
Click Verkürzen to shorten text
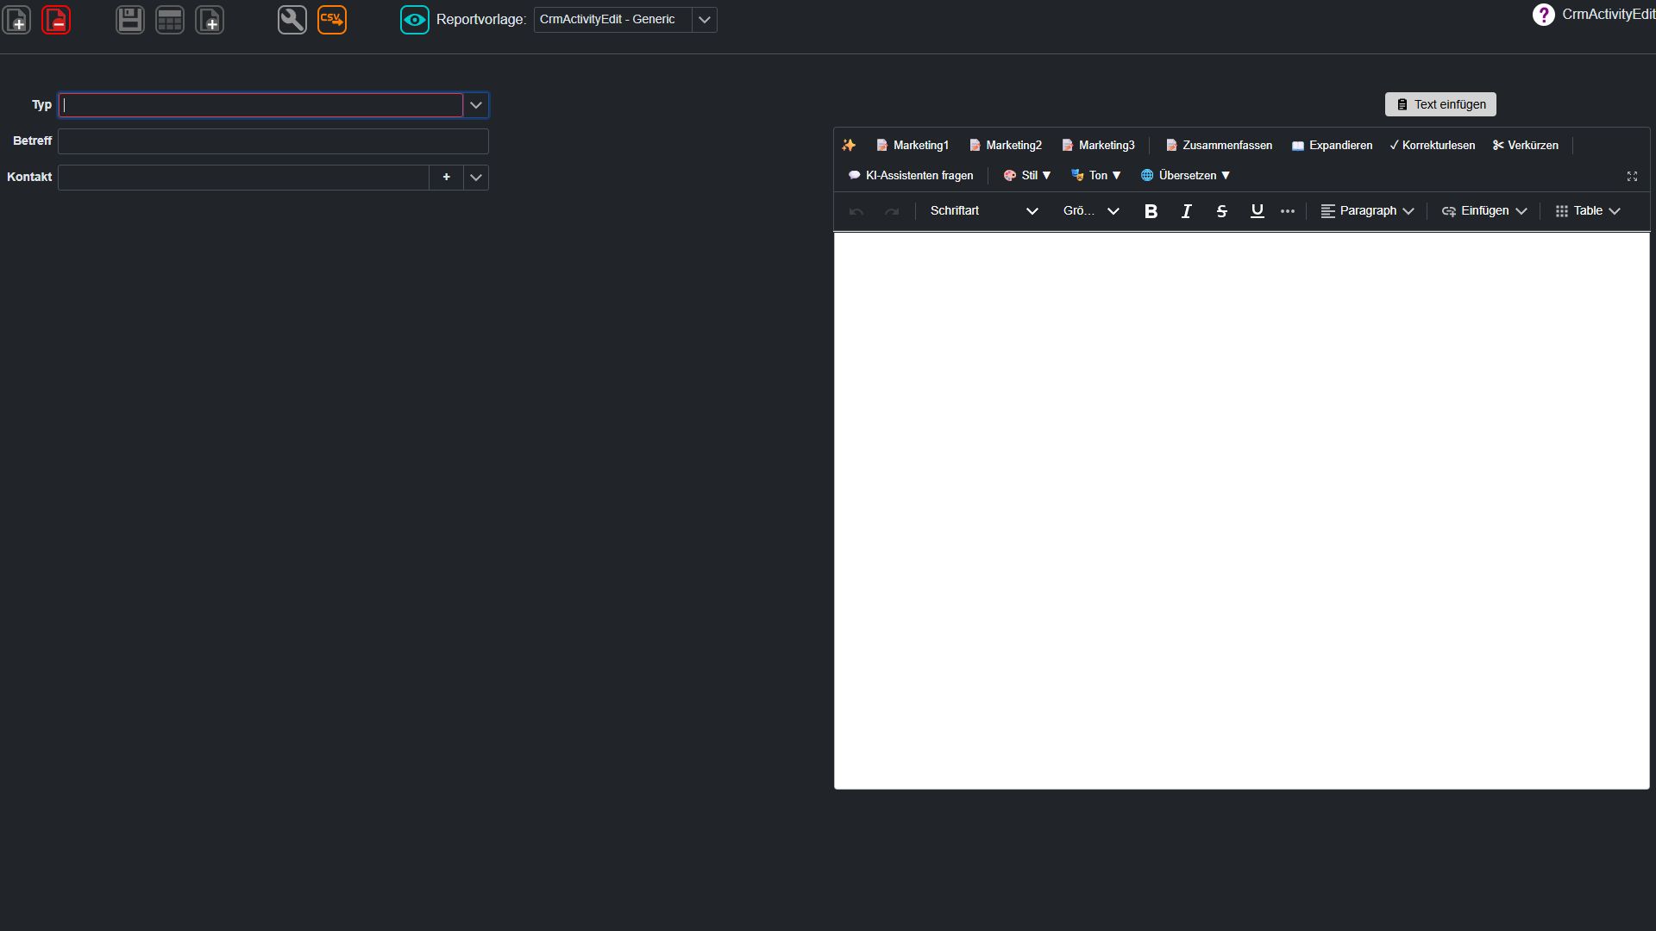point(1525,145)
